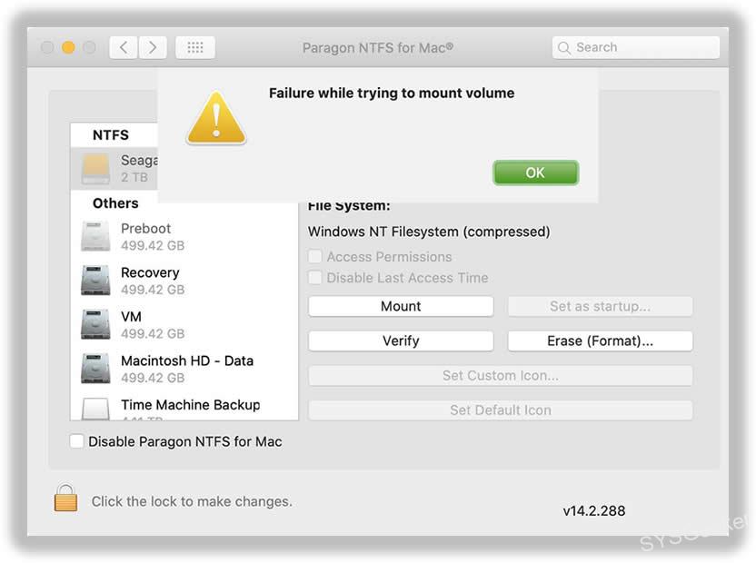Switch to the NTFS tab
Viewport: 756px width, 563px height.
click(113, 134)
